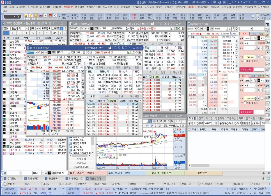Click horizontal scrollbar of 미체결 table
Image resolution: width=271 pixels, height=196 pixels.
point(226,165)
